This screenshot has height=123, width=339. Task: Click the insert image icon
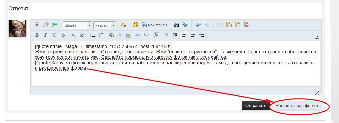point(129,35)
